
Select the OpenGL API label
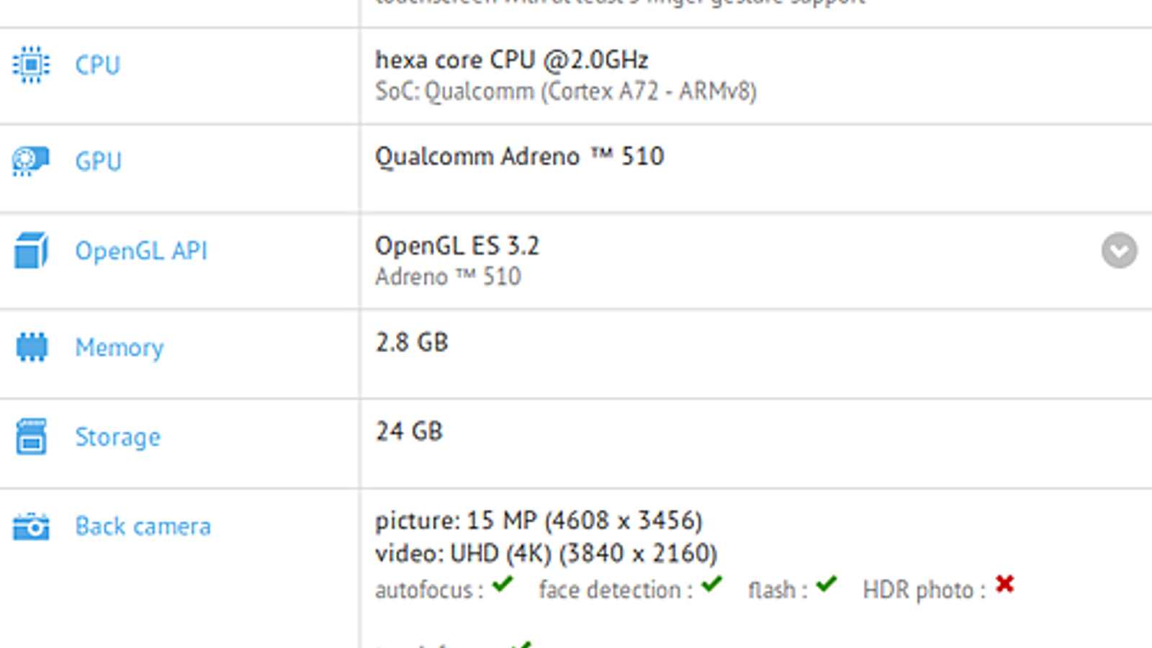coord(141,251)
